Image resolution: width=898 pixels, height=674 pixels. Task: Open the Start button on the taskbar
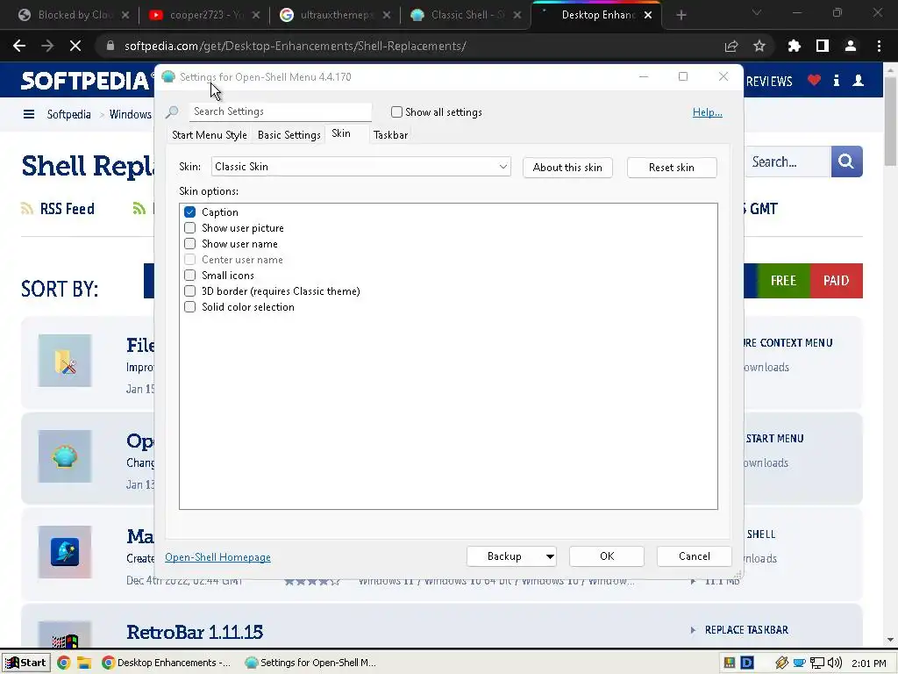click(x=25, y=663)
